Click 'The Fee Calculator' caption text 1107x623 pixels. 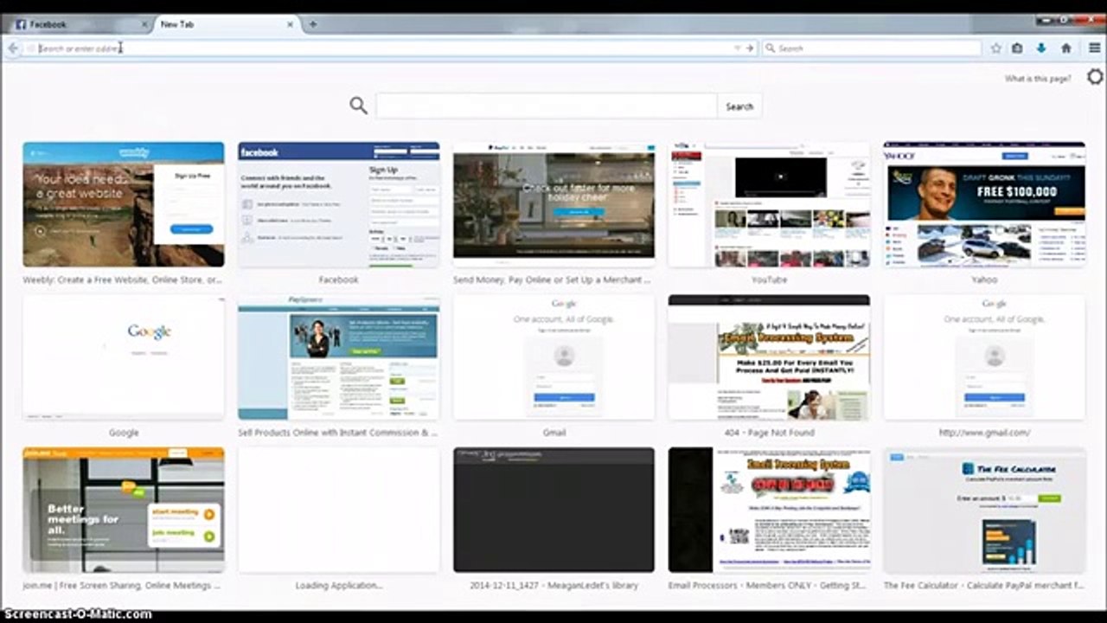[x=984, y=585]
